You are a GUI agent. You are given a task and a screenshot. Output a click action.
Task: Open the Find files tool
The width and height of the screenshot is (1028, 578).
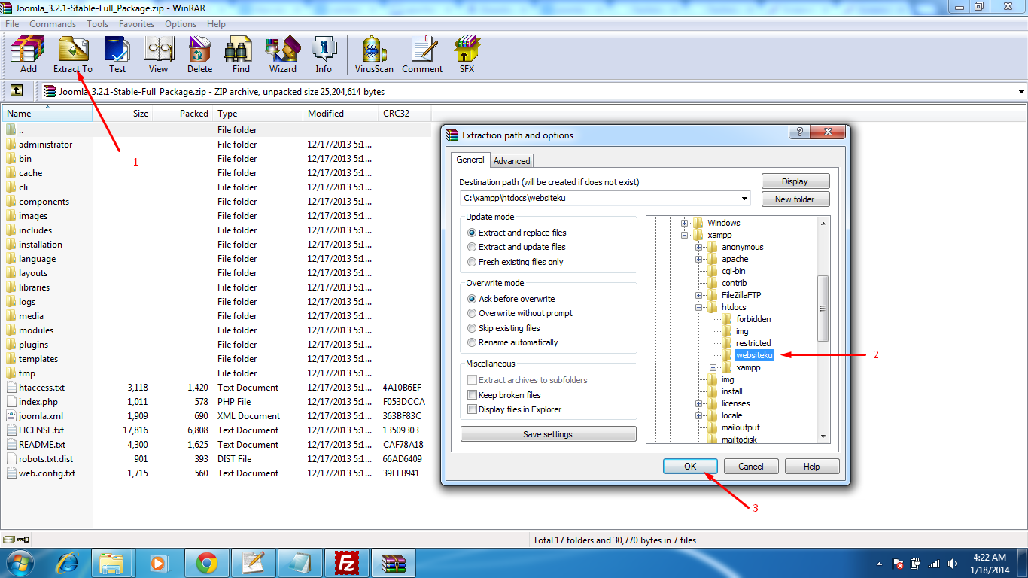[x=241, y=55]
